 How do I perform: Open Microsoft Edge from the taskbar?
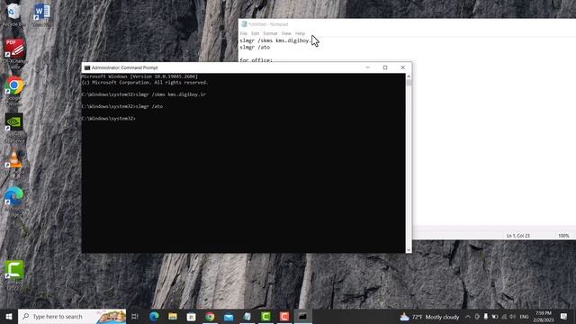point(154,316)
